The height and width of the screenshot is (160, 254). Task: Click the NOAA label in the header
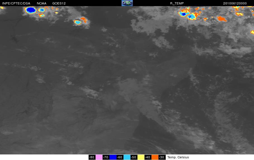coord(42,3)
